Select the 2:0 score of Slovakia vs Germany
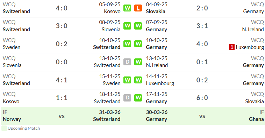 (202, 8)
